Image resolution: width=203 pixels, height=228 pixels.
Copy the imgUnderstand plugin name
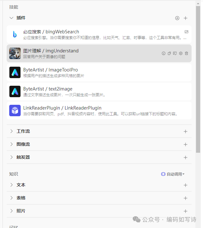coord(169,53)
